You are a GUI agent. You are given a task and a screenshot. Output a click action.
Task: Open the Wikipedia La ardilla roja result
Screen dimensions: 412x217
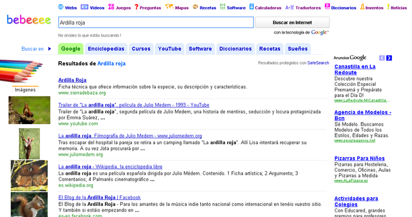111,166
